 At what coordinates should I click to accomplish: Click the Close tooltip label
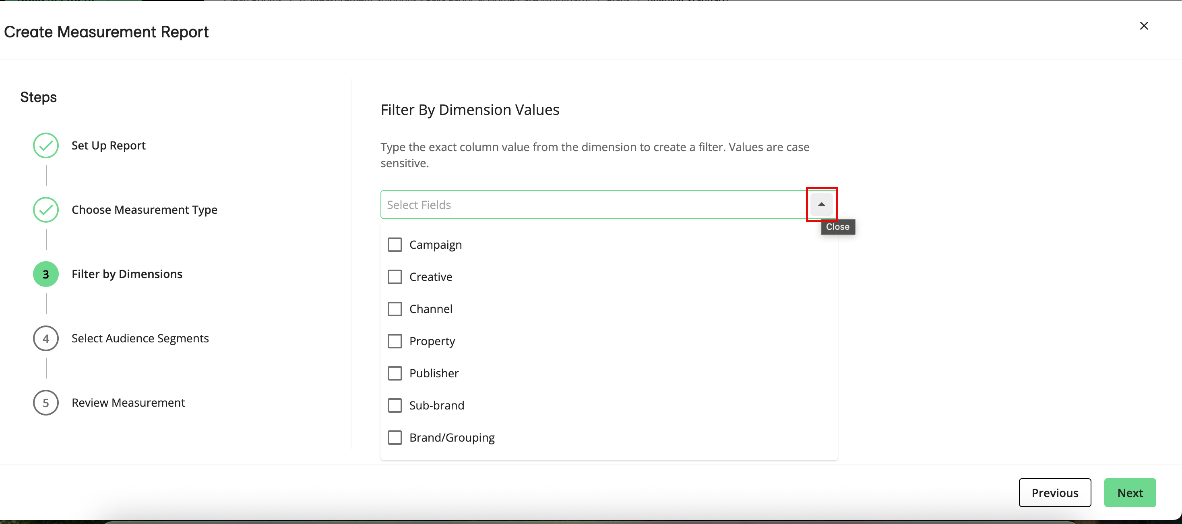[837, 227]
